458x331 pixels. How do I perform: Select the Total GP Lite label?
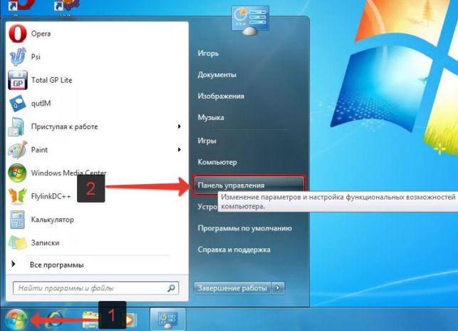52,80
